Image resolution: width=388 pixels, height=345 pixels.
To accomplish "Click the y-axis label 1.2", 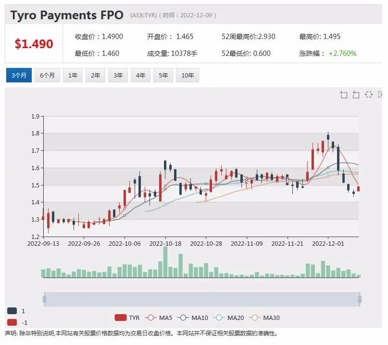I will coord(35,237).
